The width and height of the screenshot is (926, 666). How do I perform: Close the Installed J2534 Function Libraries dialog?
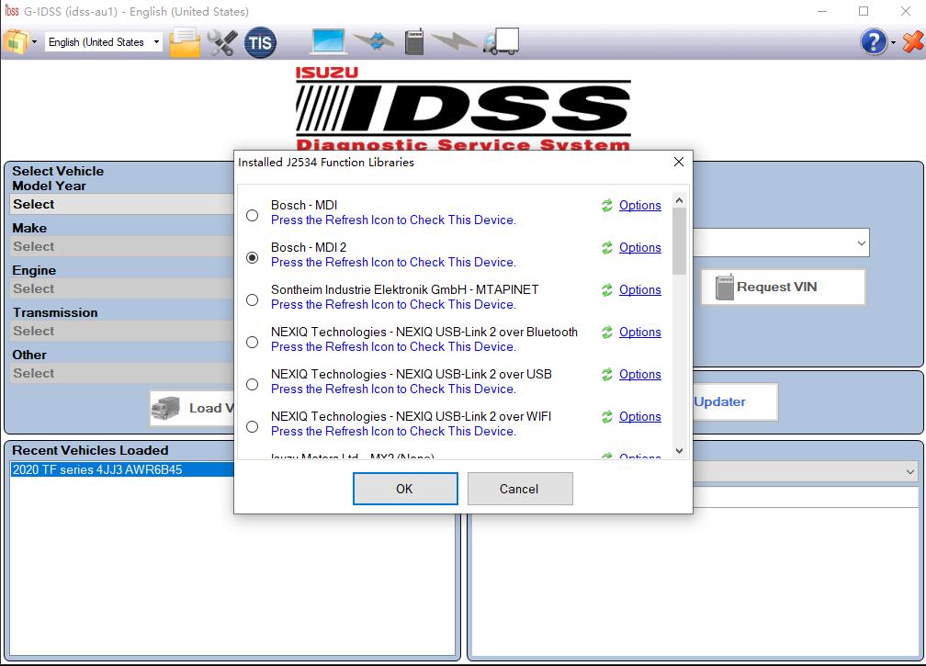679,162
